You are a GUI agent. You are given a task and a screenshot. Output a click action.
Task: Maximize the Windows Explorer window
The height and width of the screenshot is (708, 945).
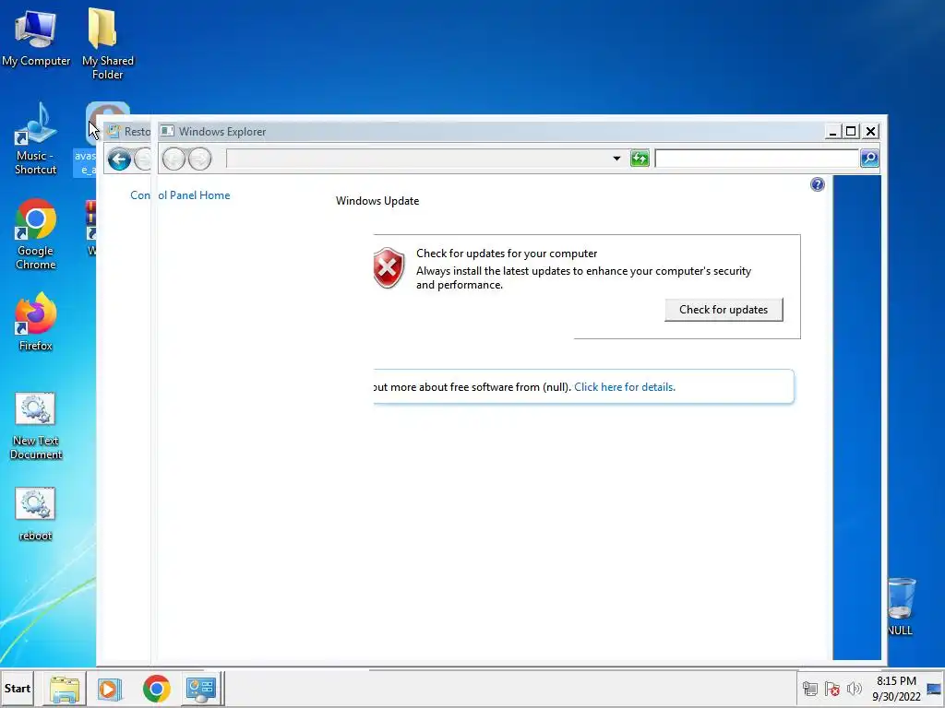coord(851,131)
